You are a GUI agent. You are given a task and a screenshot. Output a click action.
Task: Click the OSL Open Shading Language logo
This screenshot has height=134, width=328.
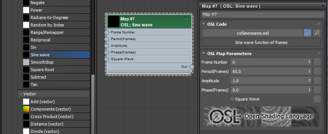261,116
